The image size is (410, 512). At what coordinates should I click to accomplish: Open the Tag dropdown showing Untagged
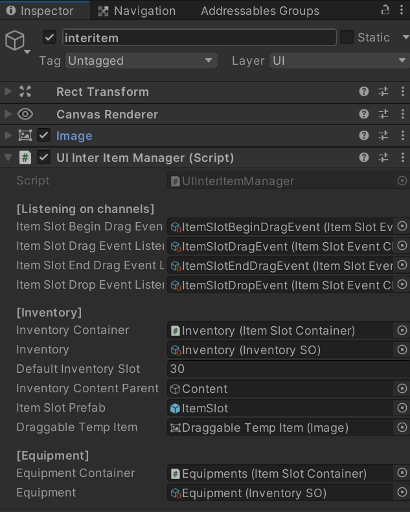[141, 61]
